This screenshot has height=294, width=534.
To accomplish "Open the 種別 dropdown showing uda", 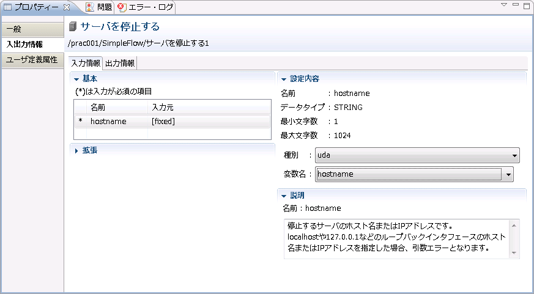I will coord(417,155).
